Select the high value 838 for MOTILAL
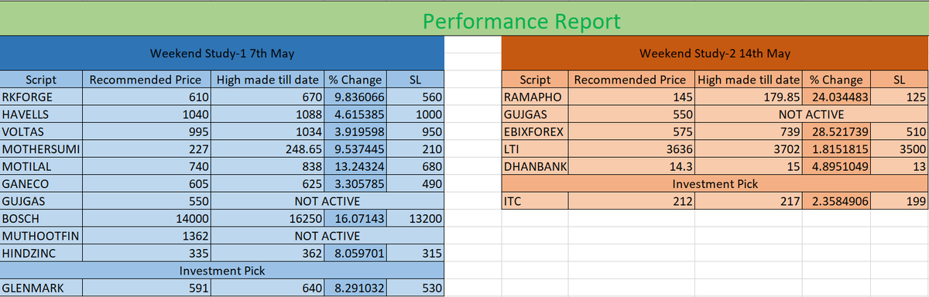This screenshot has height=297, width=929. [267, 166]
